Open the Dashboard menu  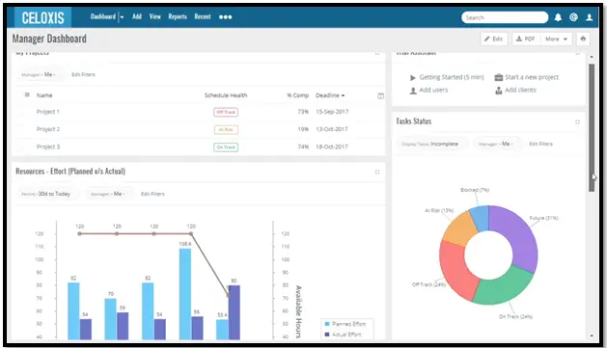coord(103,16)
